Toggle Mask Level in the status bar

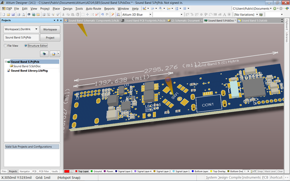pyautogui.click(x=270, y=171)
